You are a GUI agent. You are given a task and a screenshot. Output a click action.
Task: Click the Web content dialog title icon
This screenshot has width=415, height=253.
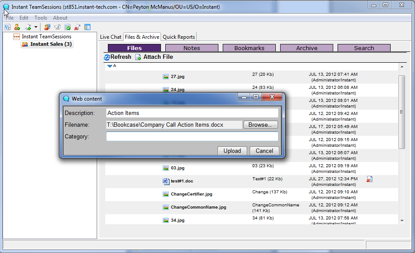(66, 99)
